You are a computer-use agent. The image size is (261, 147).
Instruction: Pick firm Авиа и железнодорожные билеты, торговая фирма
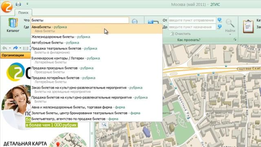pos(97,107)
